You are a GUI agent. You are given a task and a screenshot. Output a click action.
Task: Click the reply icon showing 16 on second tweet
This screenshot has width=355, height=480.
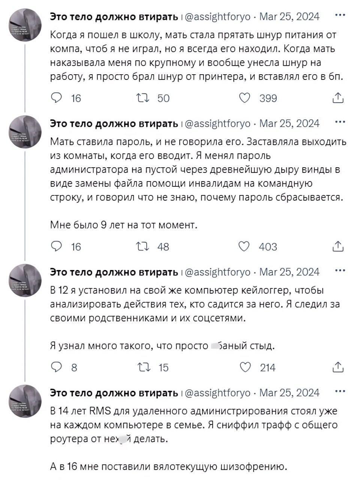pos(57,246)
